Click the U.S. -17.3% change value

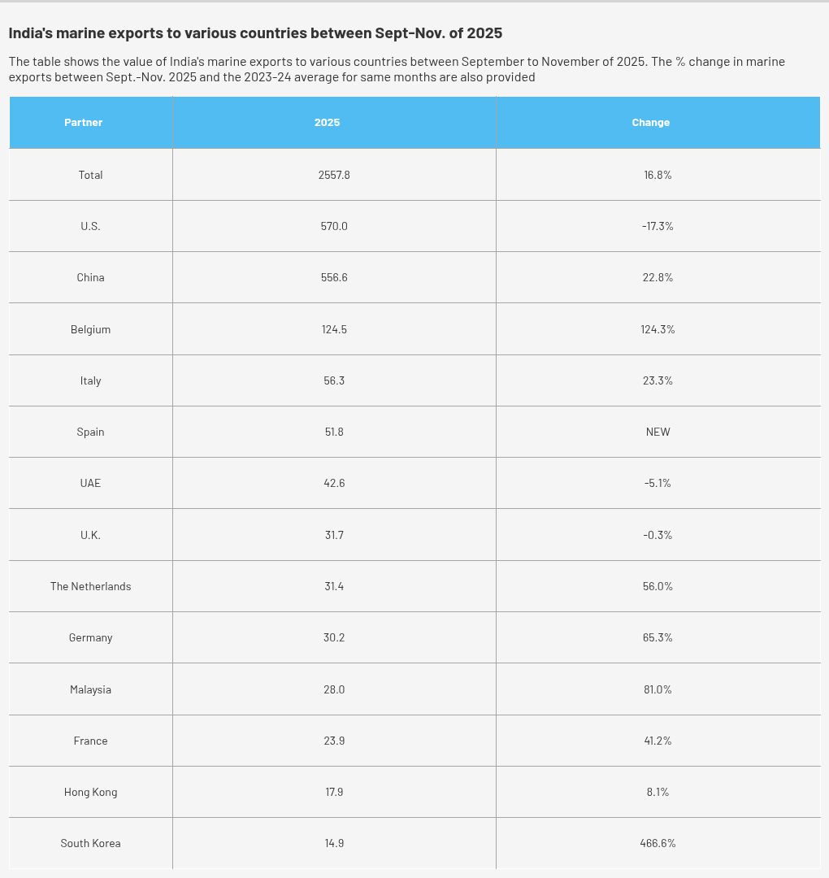(x=658, y=226)
